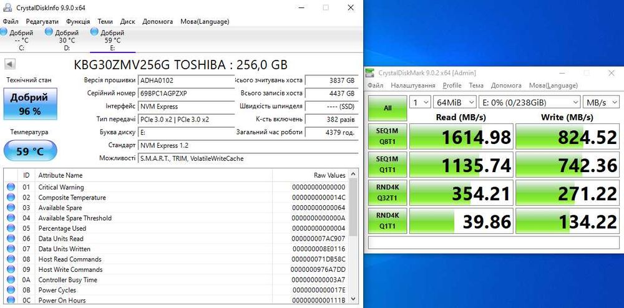This screenshot has width=624, height=308.
Task: Click CrystalDiskInfo title bar app icon
Action: click(7, 7)
